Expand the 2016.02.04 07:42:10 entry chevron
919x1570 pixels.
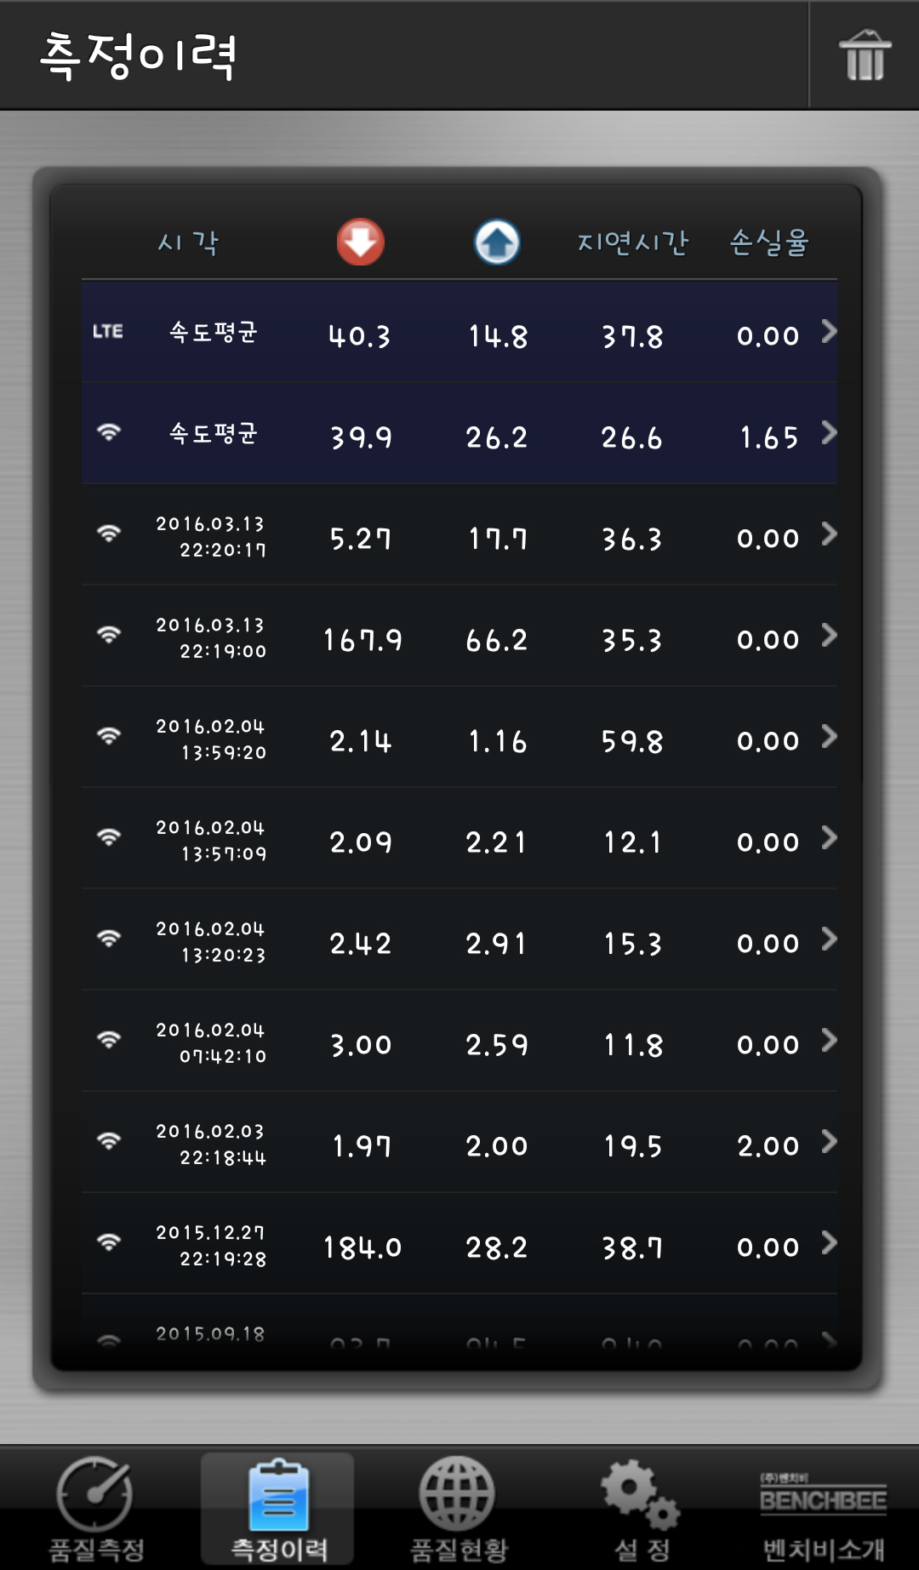pos(829,1040)
